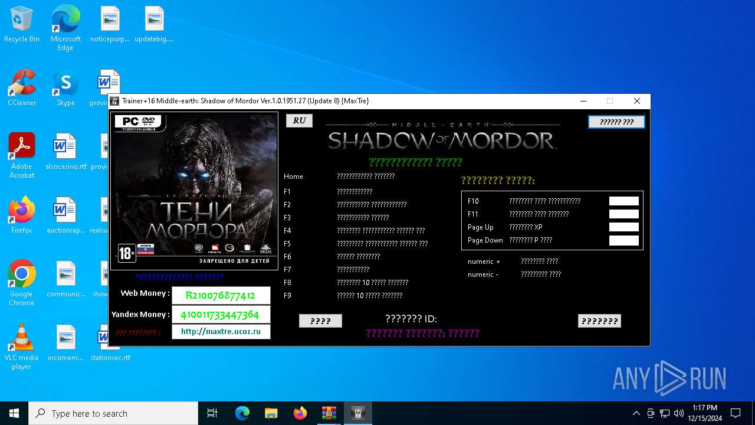Click the taskbar search box
755x425 pixels.
pos(113,413)
